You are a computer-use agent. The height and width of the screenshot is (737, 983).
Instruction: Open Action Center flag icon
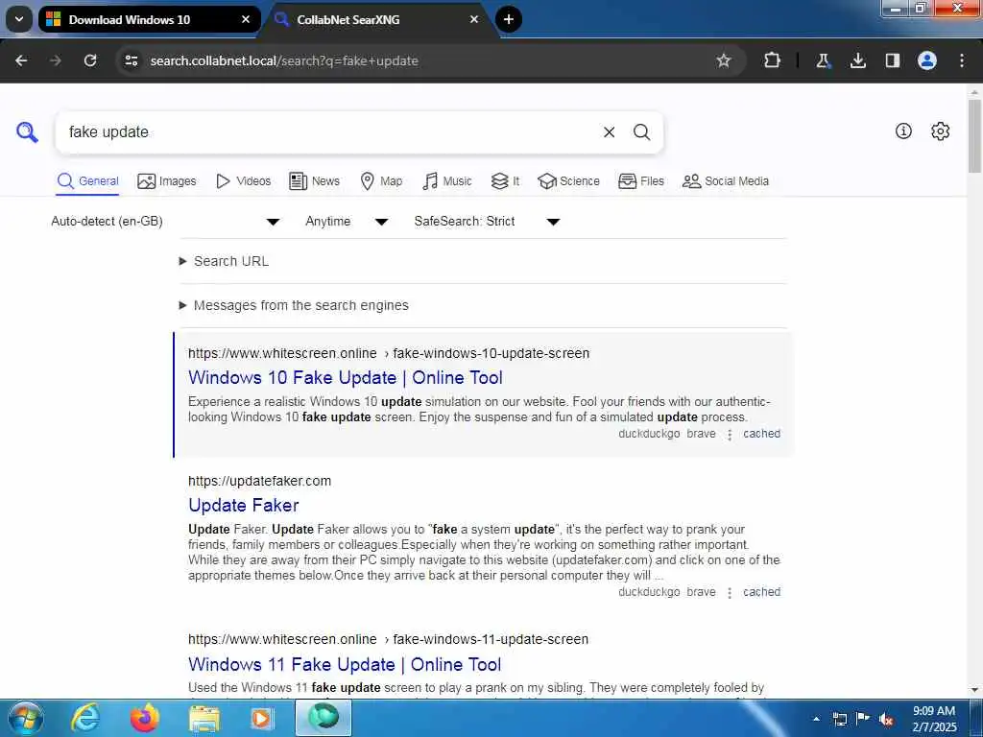[x=863, y=719]
